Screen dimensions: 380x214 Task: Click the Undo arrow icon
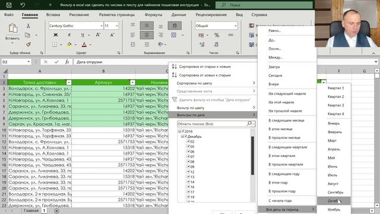click(x=23, y=5)
